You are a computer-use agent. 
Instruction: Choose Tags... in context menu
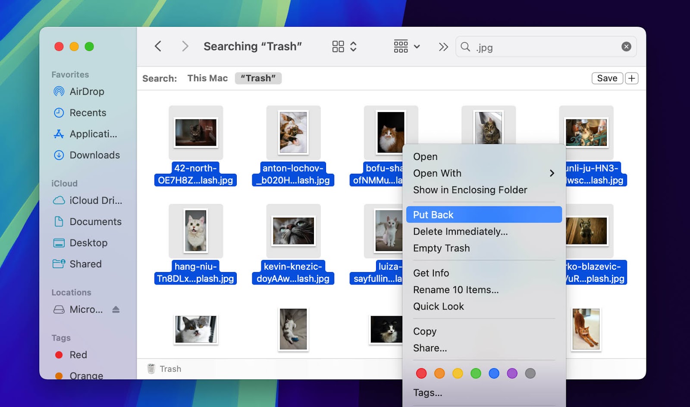coord(427,392)
